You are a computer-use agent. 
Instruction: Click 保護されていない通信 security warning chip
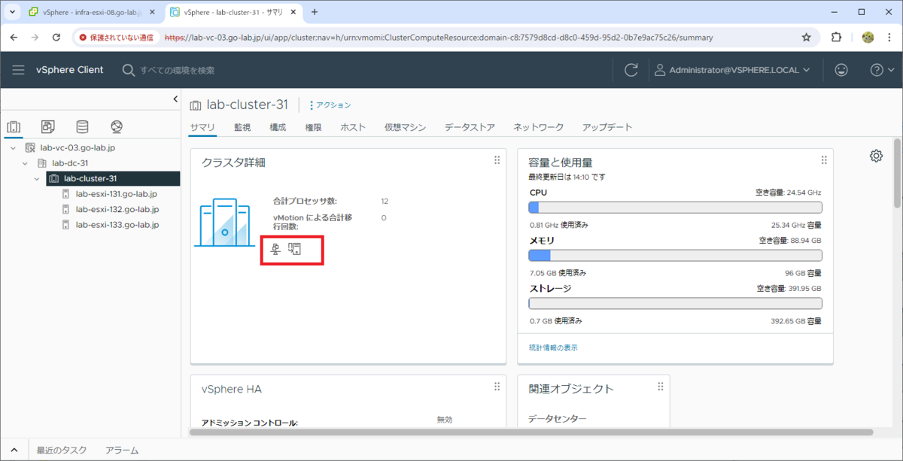pos(116,37)
